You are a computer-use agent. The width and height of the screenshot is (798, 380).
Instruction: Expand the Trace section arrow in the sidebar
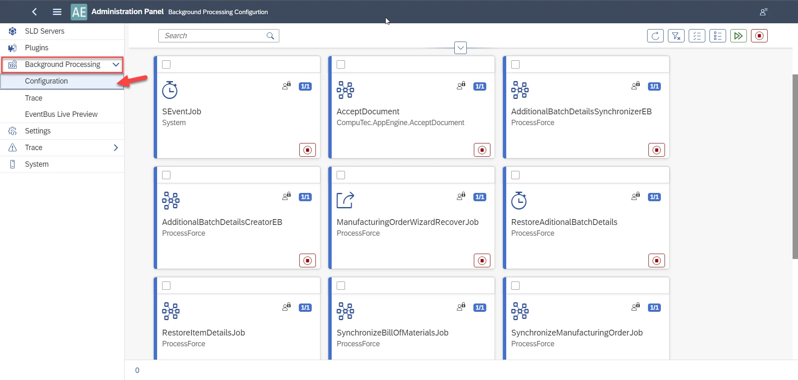116,148
